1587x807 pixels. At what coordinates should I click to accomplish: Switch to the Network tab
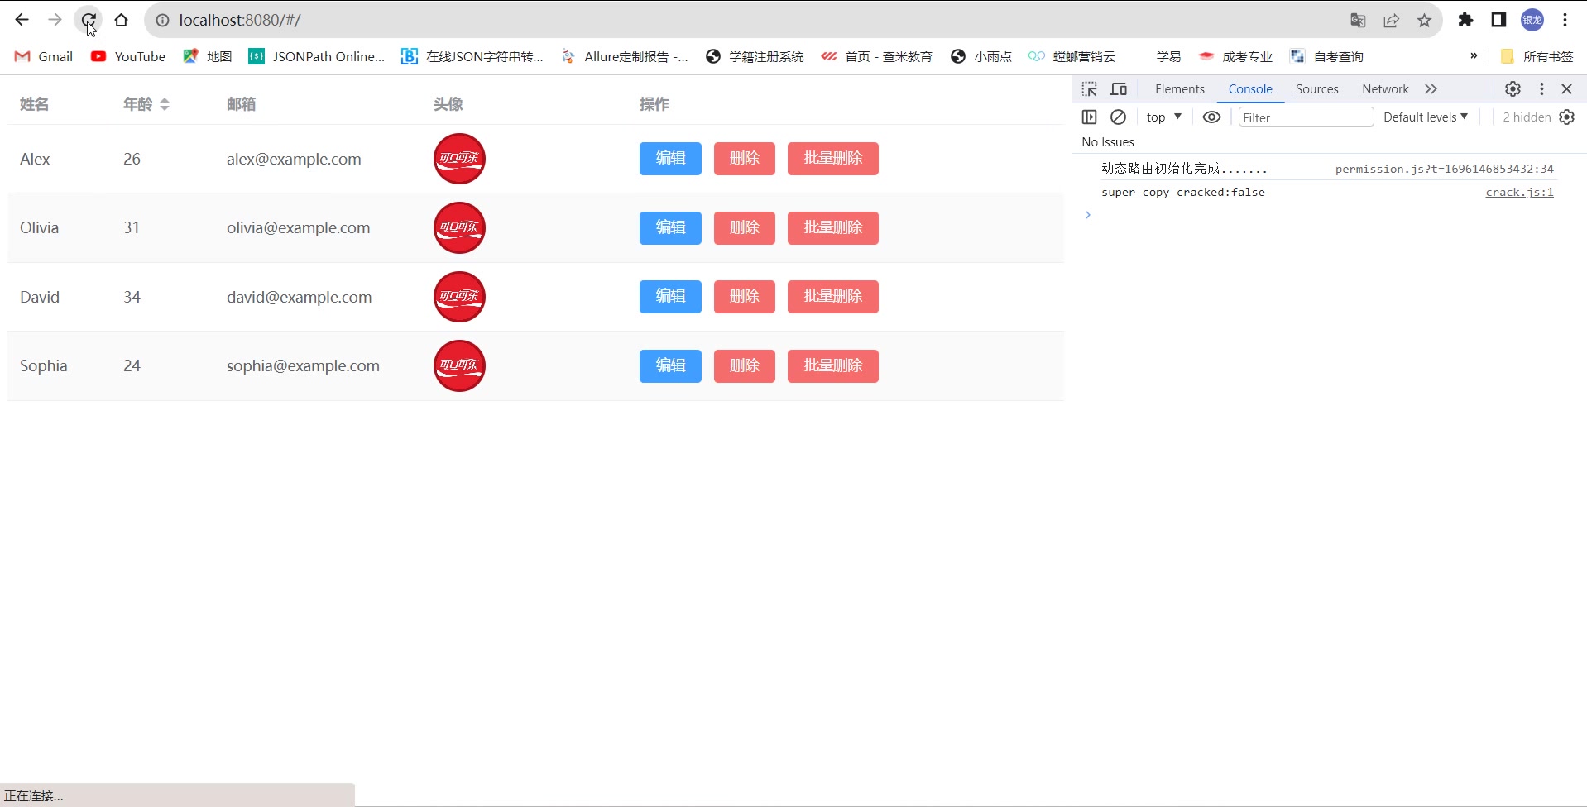click(1384, 89)
